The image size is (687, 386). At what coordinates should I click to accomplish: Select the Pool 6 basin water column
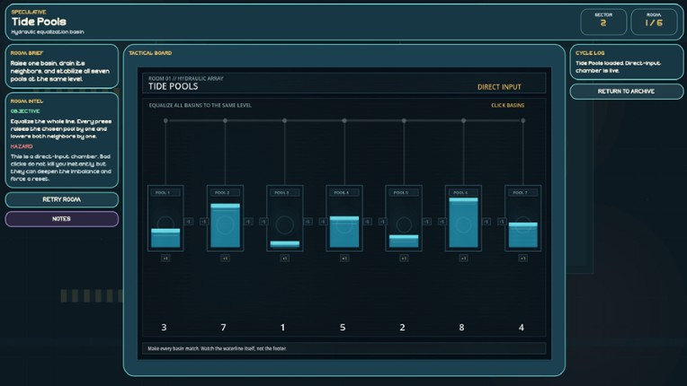point(463,223)
